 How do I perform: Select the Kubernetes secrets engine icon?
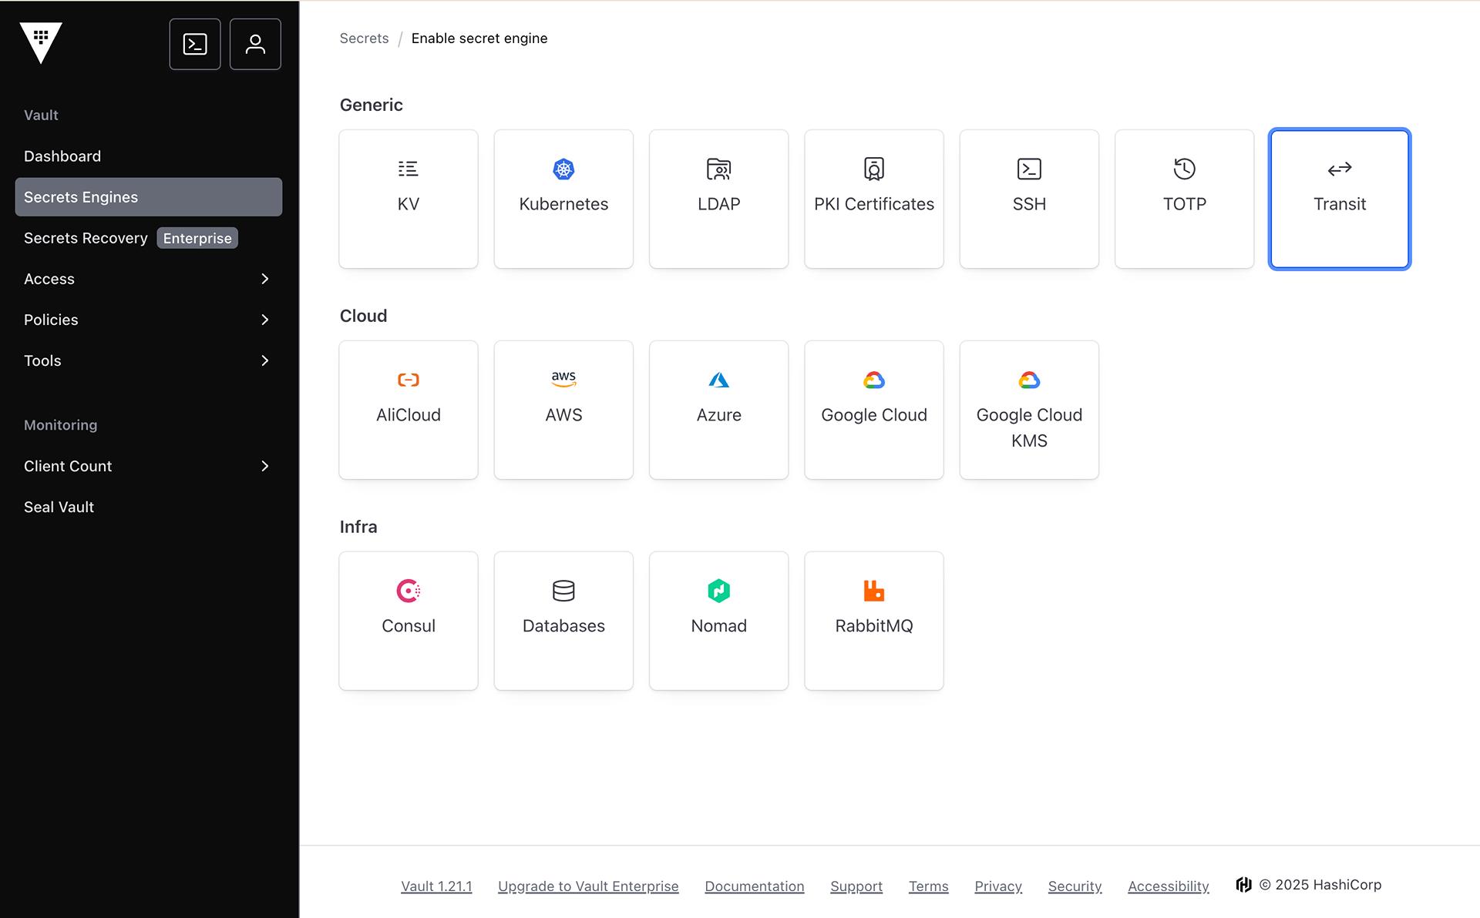point(563,169)
